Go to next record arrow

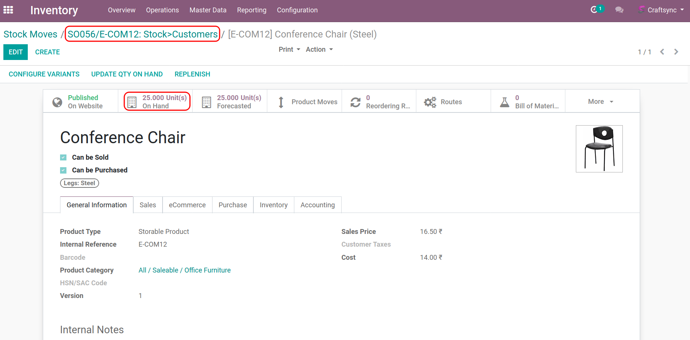point(676,52)
